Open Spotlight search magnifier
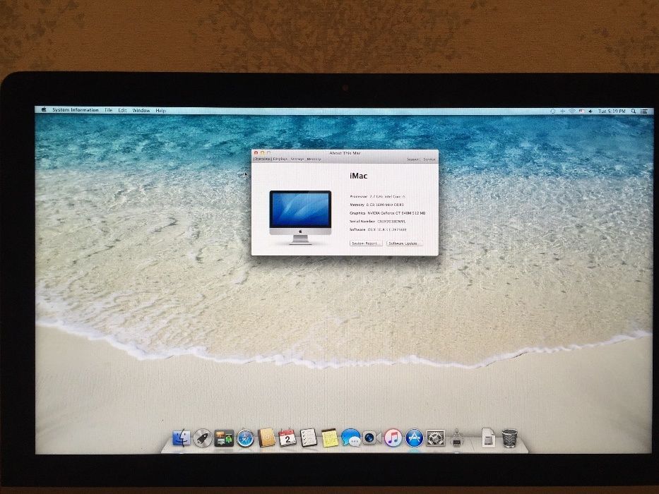The width and height of the screenshot is (659, 494). tap(634, 111)
